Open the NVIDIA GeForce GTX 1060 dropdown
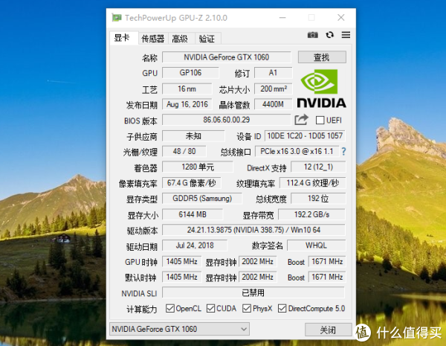446x346 pixels. (179, 329)
